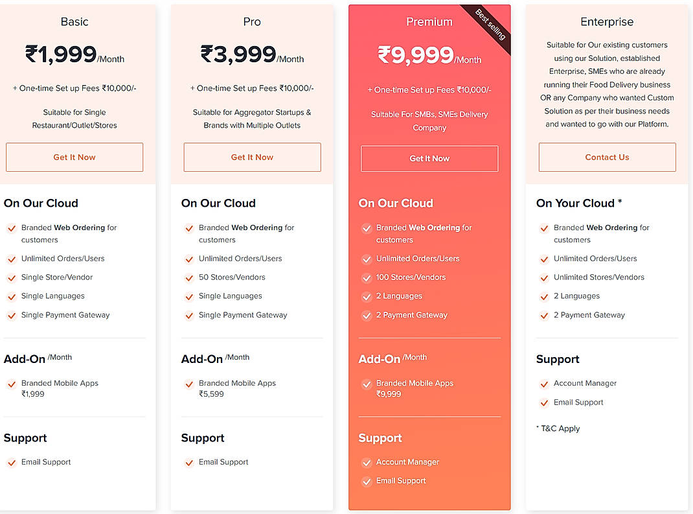Viewport: 693px width, 514px height.
Task: Click the Email Support checkmark under Pro
Action: (188, 462)
